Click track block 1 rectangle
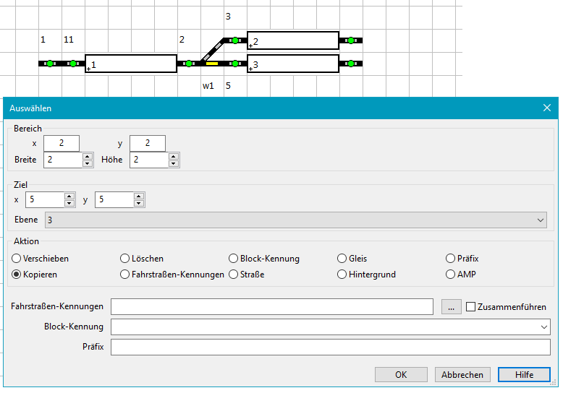The height and width of the screenshot is (393, 563). (131, 64)
